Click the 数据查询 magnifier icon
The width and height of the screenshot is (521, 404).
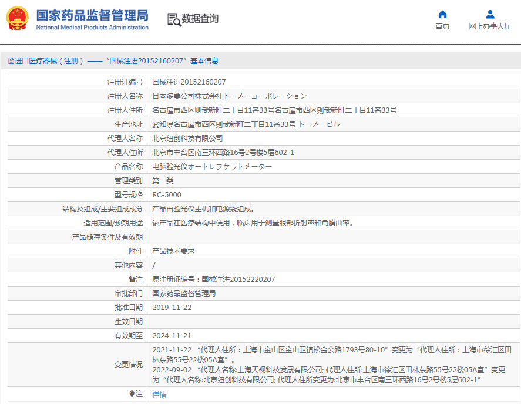coord(174,19)
